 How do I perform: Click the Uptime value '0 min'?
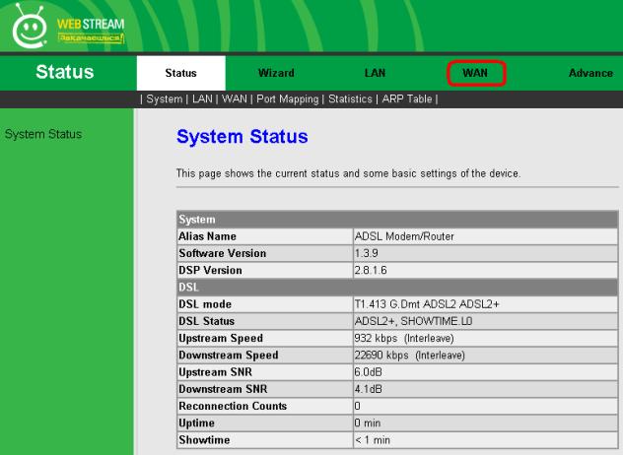pos(367,423)
